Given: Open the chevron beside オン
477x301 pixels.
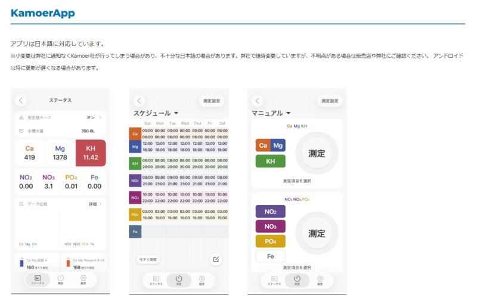Looking at the screenshot, I should point(100,117).
